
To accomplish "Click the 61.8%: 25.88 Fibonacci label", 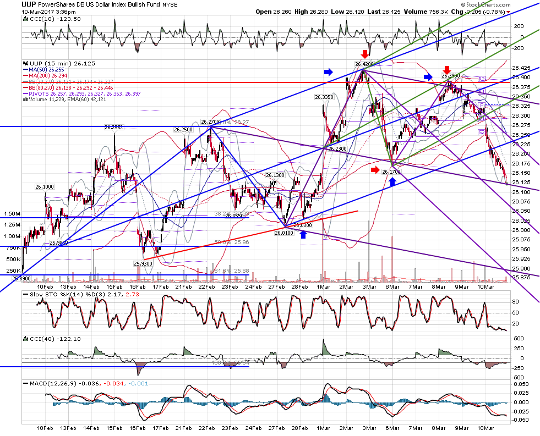I will point(231,271).
